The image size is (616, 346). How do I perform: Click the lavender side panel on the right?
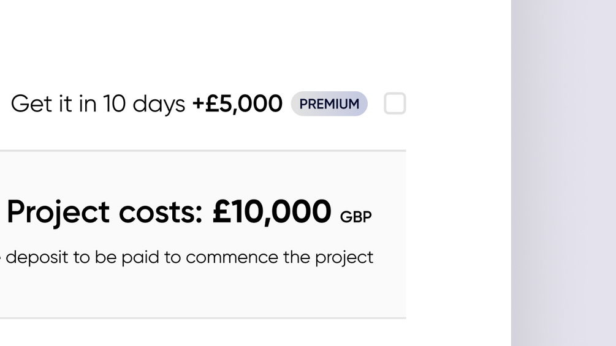coord(563,173)
